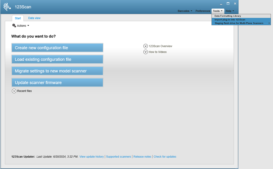Open the Preferences menu
The height and width of the screenshot is (169, 273).
(202, 11)
